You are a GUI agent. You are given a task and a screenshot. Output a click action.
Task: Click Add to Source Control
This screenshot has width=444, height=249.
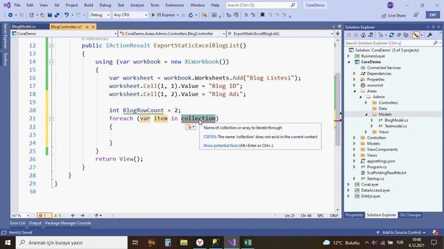402,232
